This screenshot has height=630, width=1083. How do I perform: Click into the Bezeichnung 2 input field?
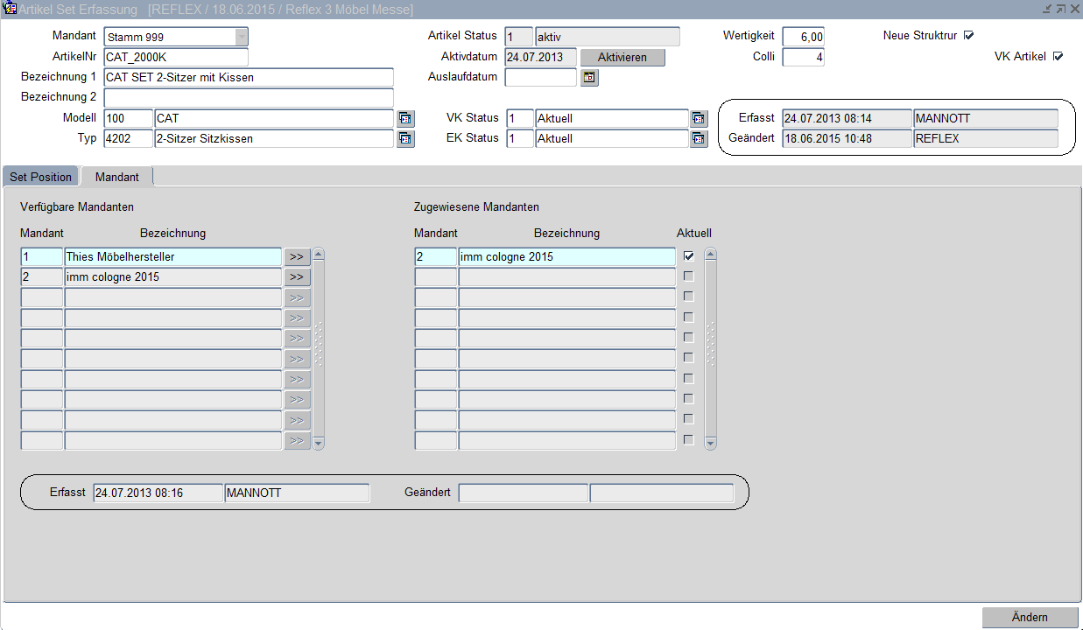[x=249, y=97]
